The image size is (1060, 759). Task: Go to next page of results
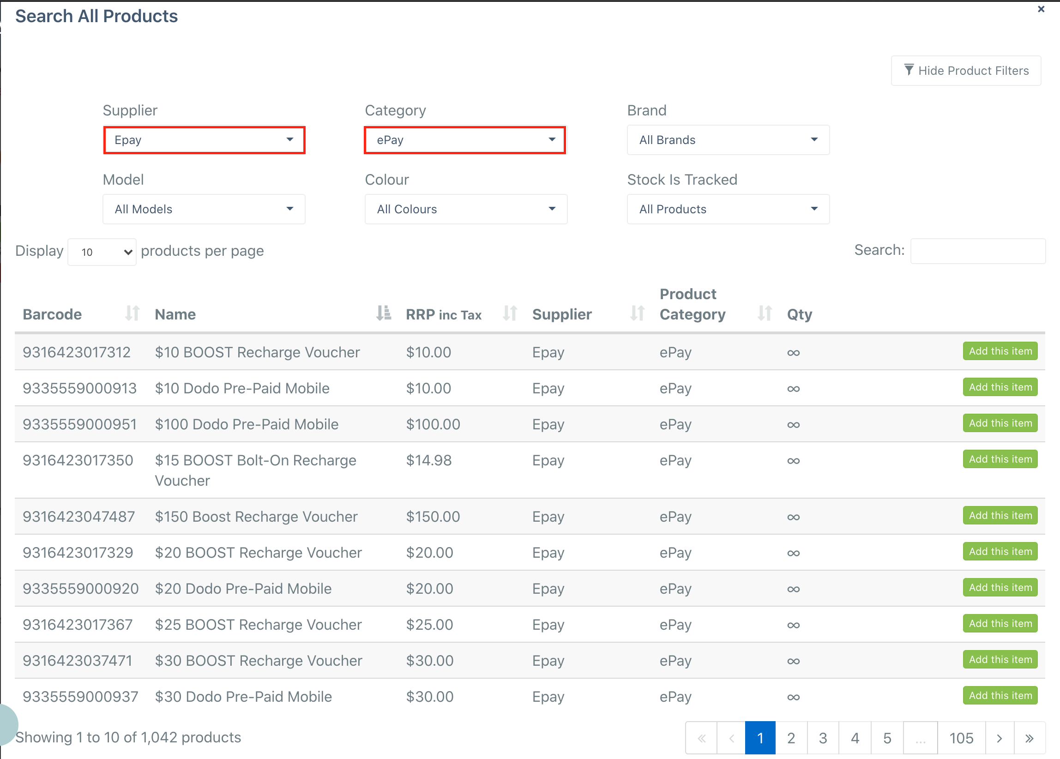click(999, 738)
